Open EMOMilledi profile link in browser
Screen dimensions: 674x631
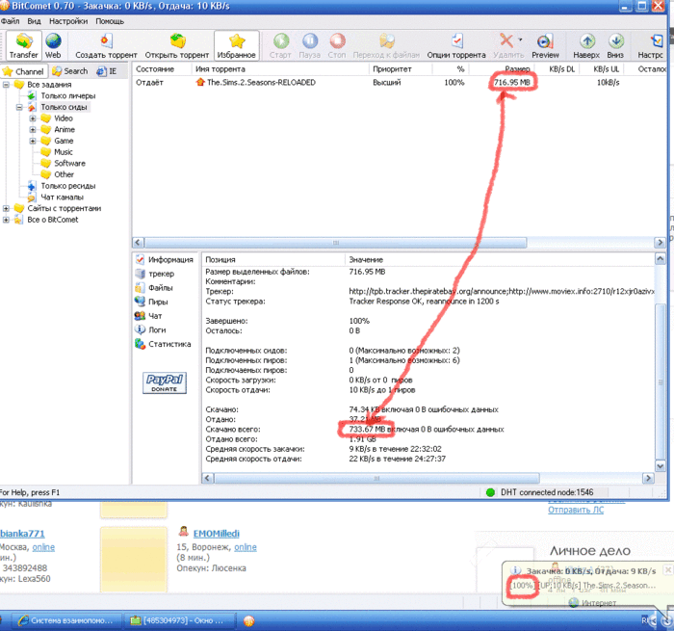coord(217,534)
